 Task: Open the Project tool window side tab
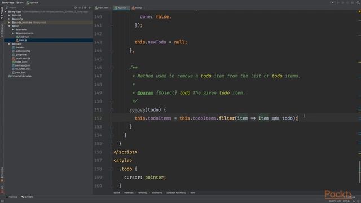2,13
